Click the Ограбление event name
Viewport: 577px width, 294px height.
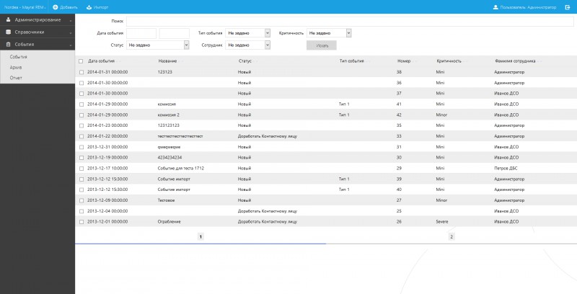click(169, 222)
